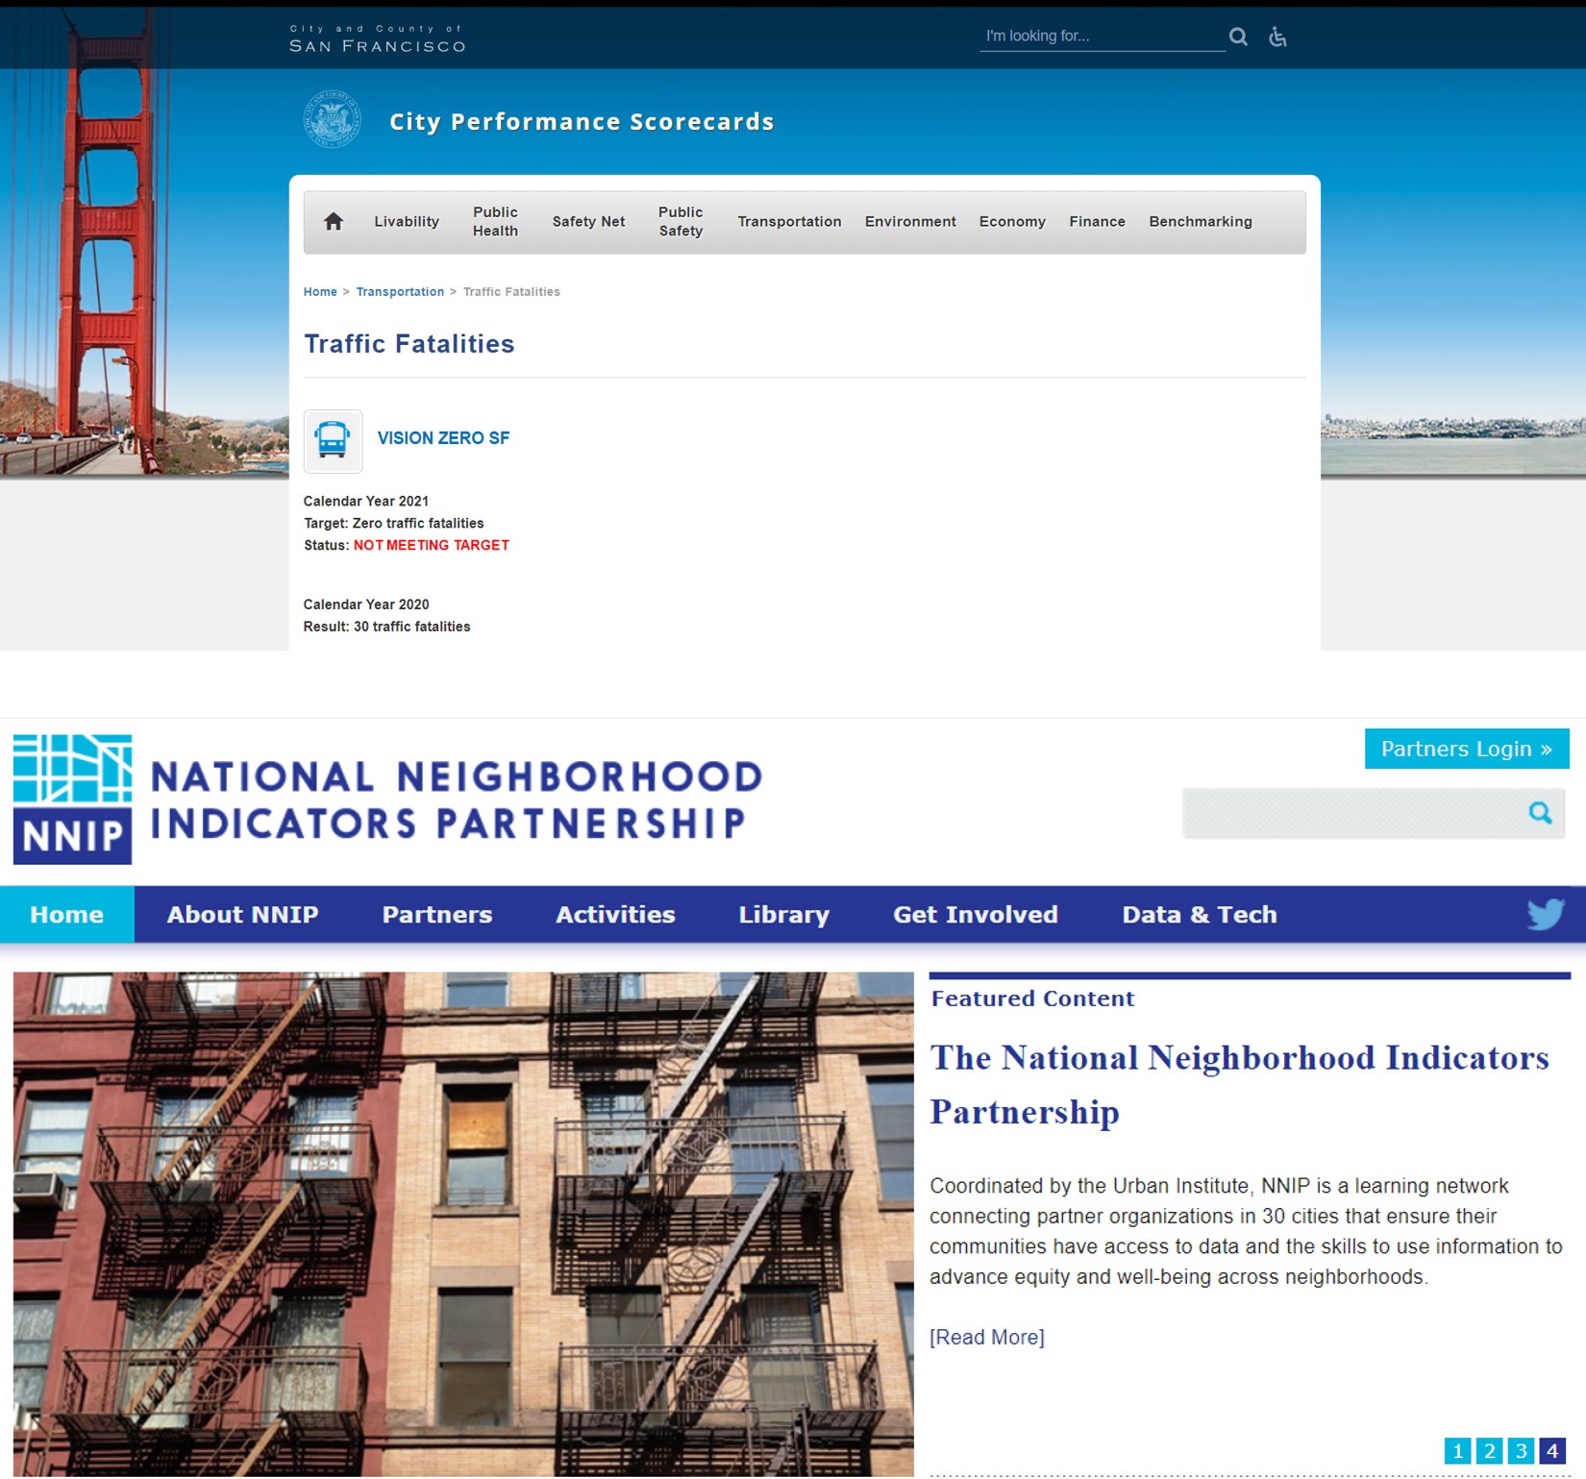The width and height of the screenshot is (1586, 1479).
Task: Click the National Neighborhood Indicators Partnership headline
Action: pos(1240,1084)
